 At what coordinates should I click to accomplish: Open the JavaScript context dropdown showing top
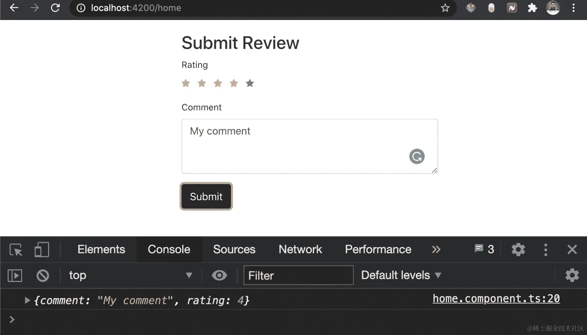click(131, 275)
